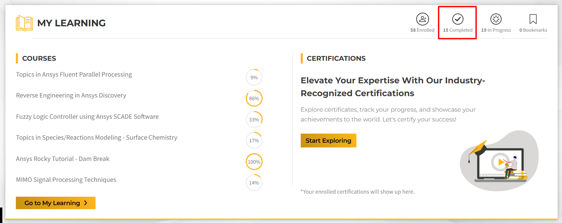Open the In Progress spinner icon
The height and width of the screenshot is (223, 562).
(x=496, y=19)
